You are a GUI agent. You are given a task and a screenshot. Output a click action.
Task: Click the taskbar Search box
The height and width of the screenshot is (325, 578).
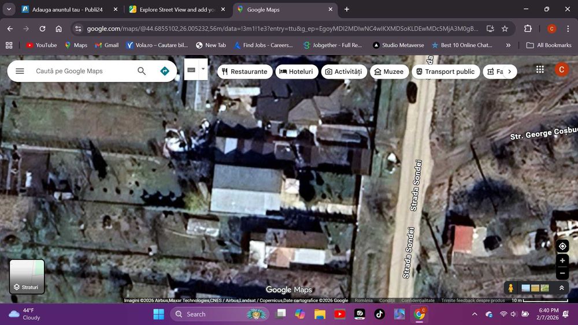coord(219,314)
